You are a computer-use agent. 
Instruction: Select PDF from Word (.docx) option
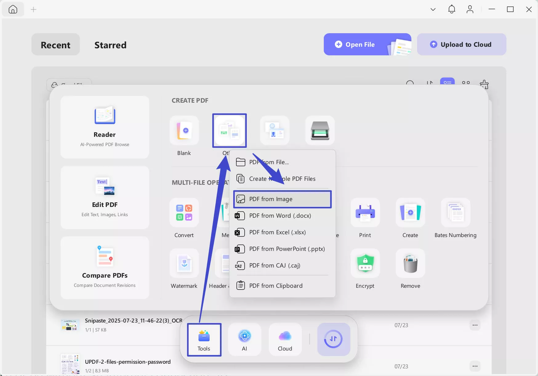click(280, 216)
